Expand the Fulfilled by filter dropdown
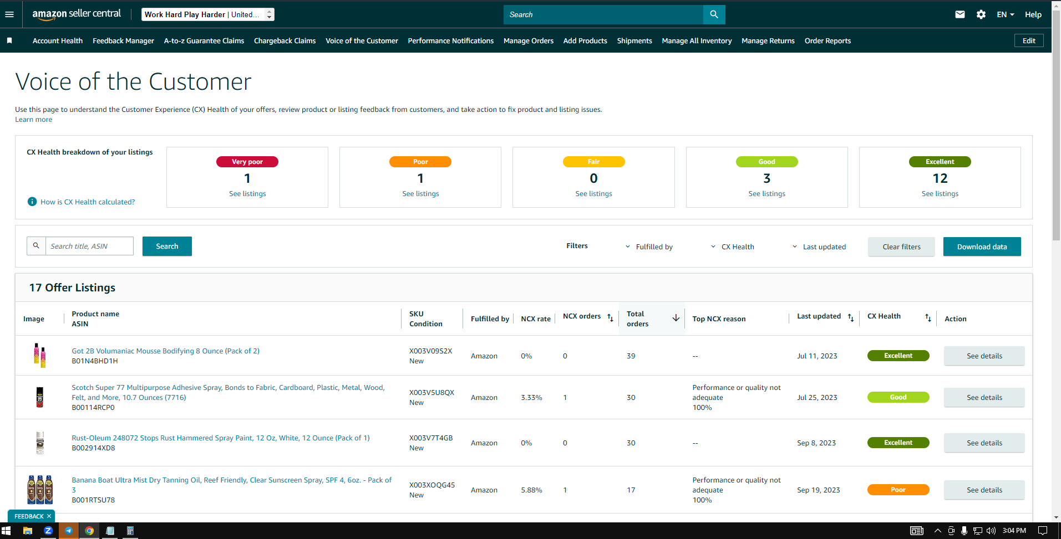The height and width of the screenshot is (539, 1061). pyautogui.click(x=649, y=247)
